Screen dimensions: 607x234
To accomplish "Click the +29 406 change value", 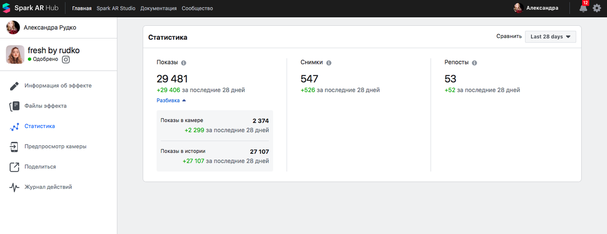I will (169, 90).
